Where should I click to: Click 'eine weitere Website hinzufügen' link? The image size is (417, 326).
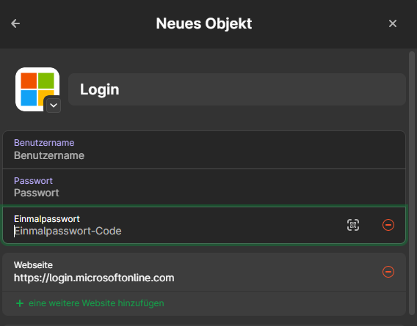tap(96, 303)
